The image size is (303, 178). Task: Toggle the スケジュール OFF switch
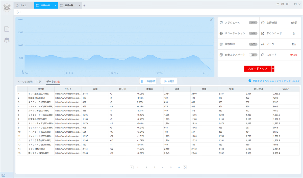pyautogui.click(x=253, y=23)
